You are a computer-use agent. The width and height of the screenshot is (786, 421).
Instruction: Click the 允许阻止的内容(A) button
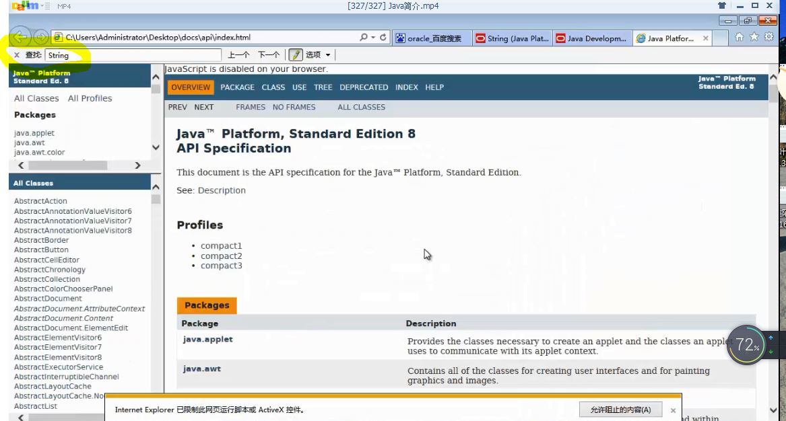[x=620, y=410]
